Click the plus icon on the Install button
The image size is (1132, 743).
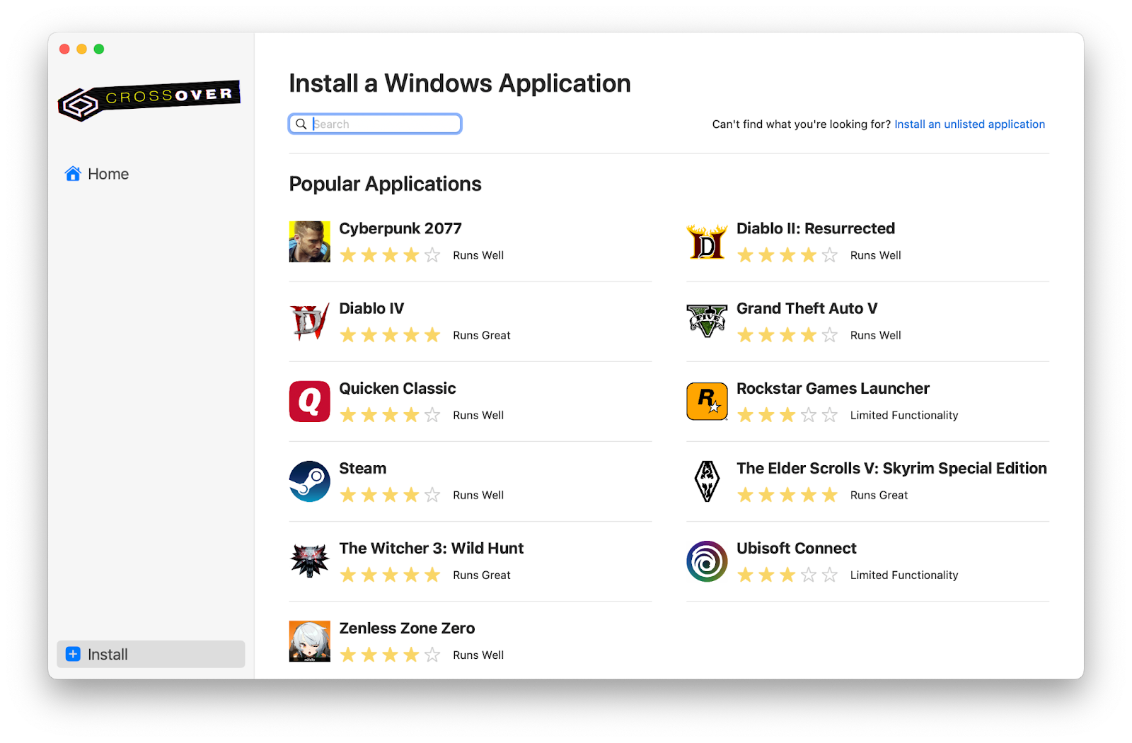(73, 654)
